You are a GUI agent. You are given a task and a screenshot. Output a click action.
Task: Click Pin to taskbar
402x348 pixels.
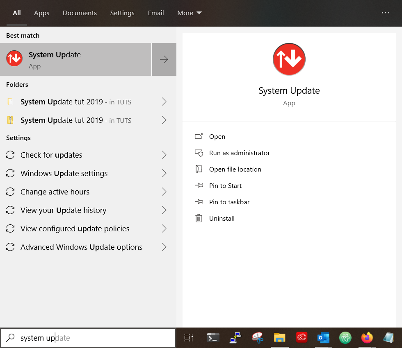pos(229,202)
